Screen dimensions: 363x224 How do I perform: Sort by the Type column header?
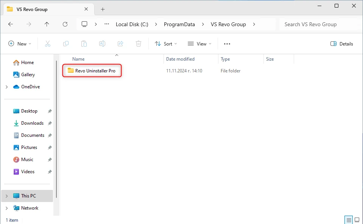coord(241,59)
